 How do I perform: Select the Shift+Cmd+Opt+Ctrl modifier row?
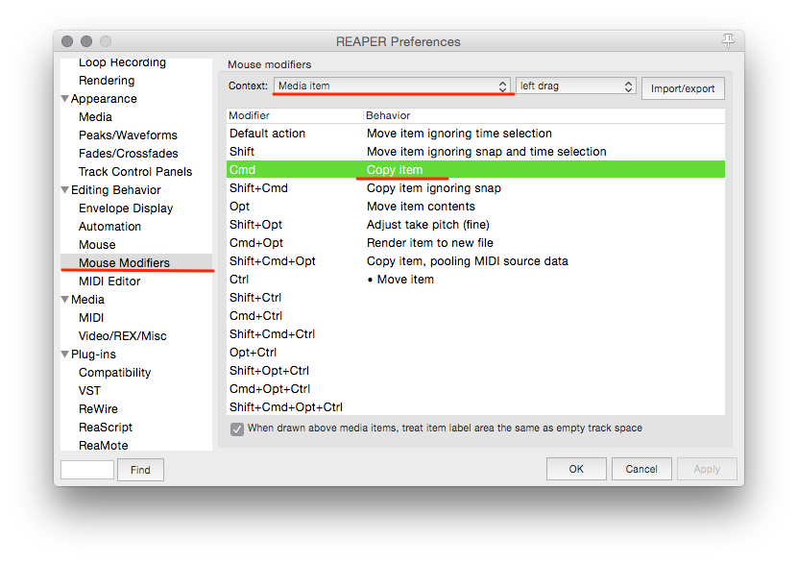pyautogui.click(x=476, y=407)
